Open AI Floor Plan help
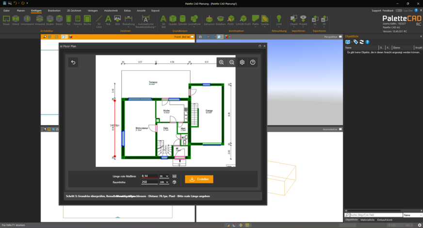423x228 pixels. (x=253, y=62)
